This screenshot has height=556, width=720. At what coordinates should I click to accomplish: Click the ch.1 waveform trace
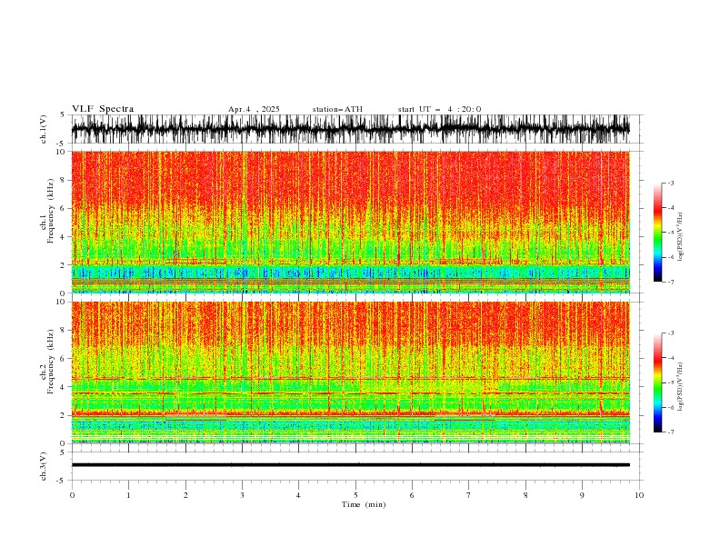pos(350,129)
